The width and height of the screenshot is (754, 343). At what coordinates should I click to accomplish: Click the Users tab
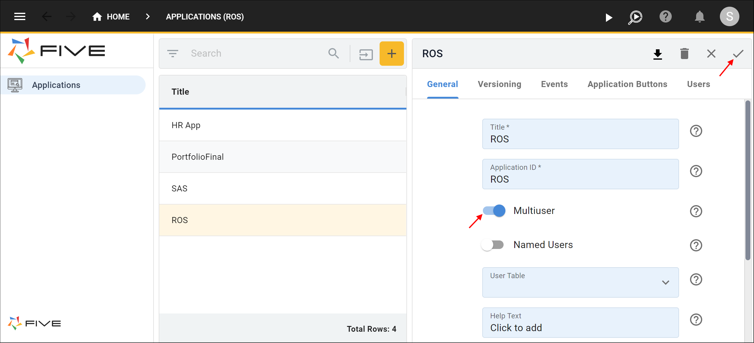(699, 84)
